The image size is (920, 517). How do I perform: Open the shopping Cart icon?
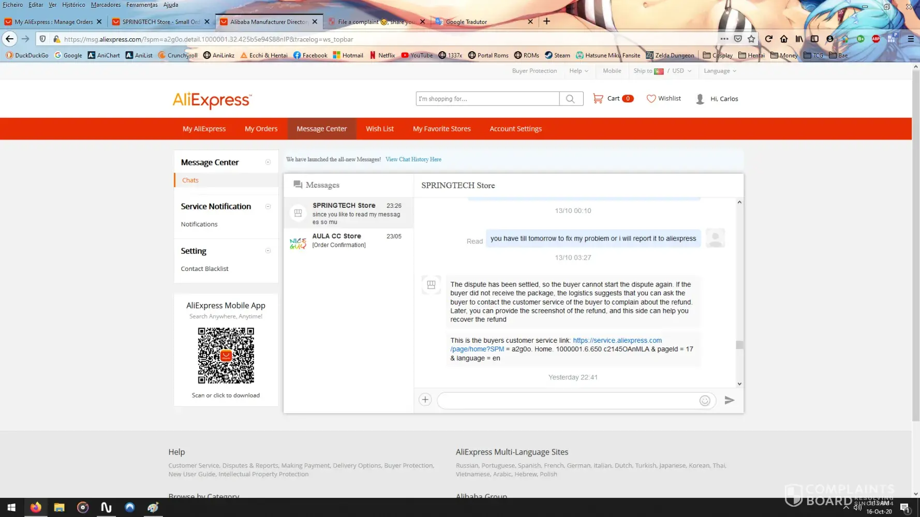tap(598, 98)
